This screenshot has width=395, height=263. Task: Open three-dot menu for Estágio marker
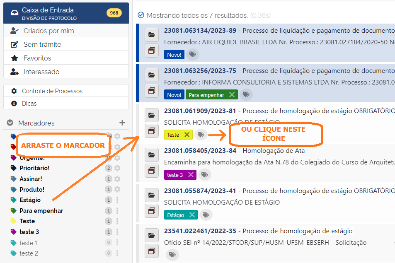117,200
